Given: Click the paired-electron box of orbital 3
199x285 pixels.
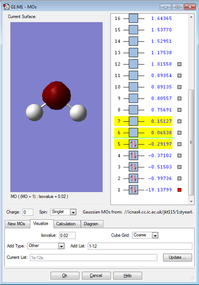Looking at the screenshot, I should point(133,167).
